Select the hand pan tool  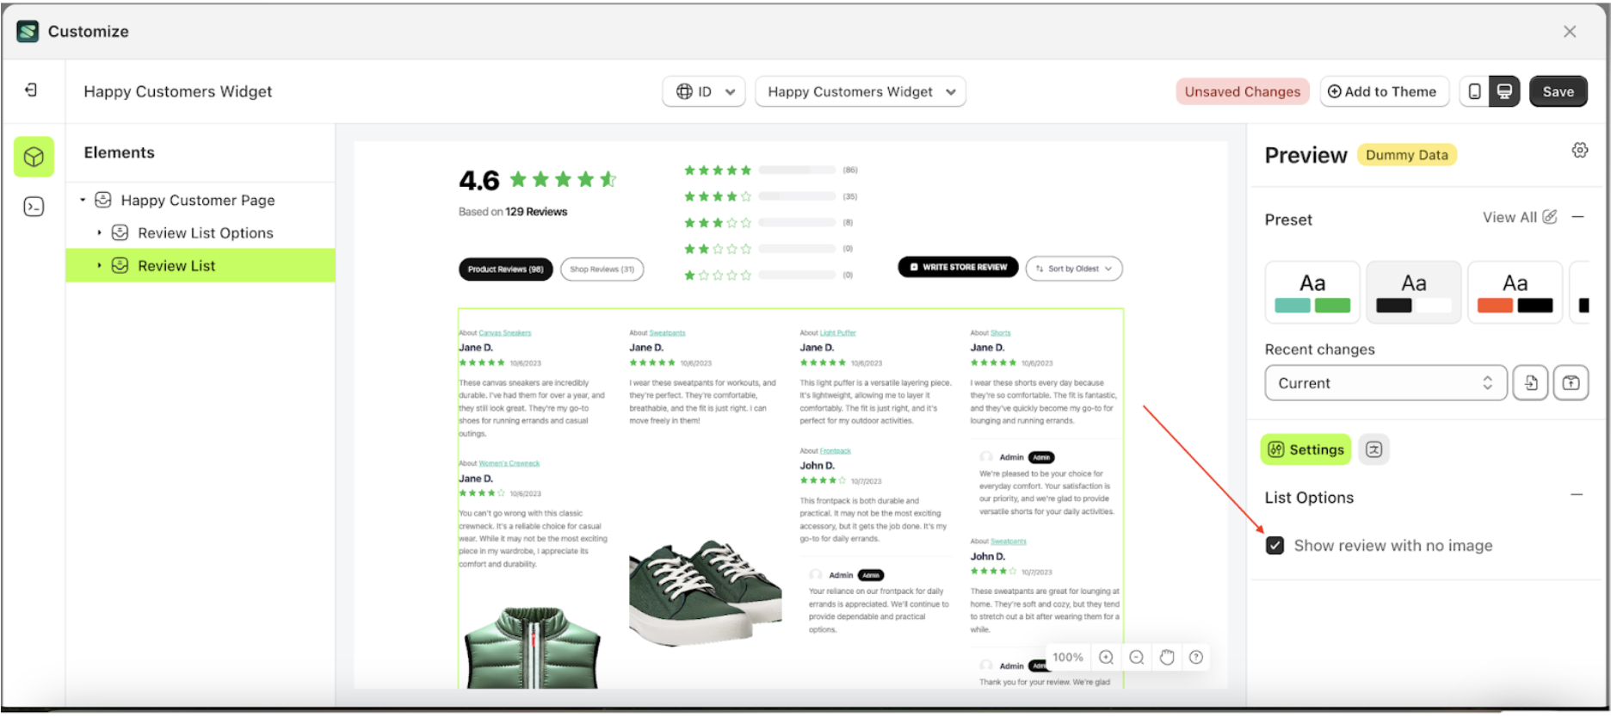pos(1166,658)
